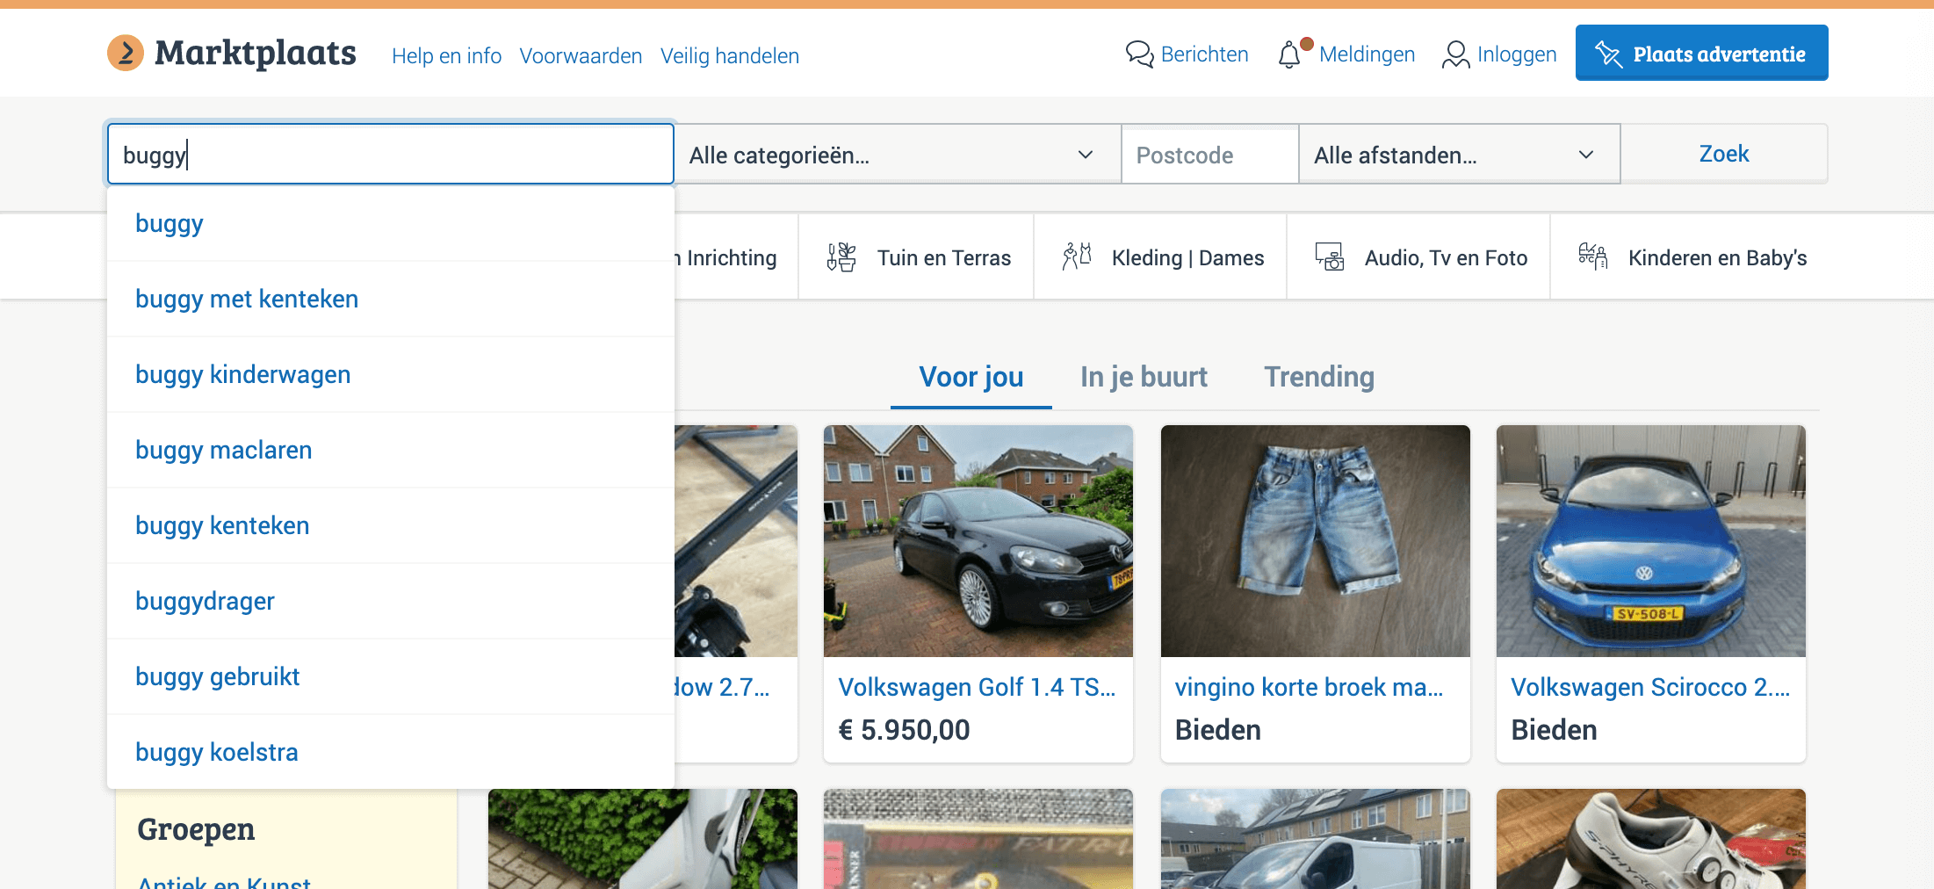Open the Voorwaarden link

pos(581,56)
